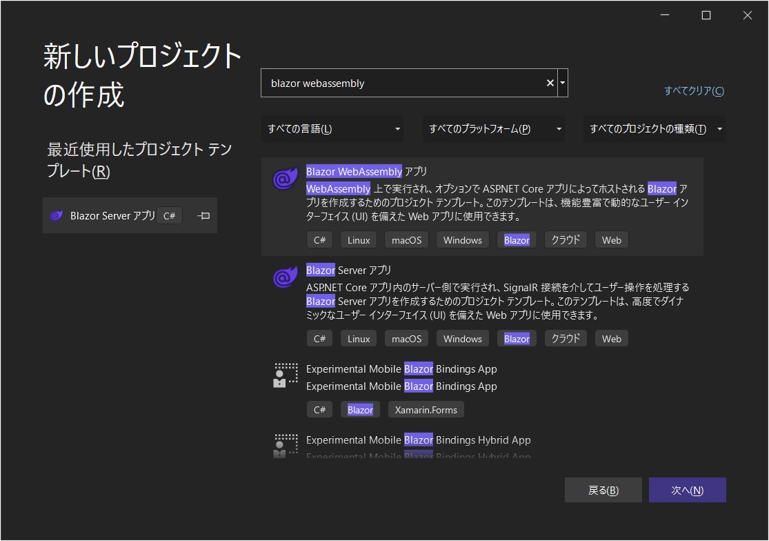This screenshot has width=769, height=541.
Task: Click the Mobile Blazor Bindings Hybrid App icon
Action: click(x=286, y=446)
